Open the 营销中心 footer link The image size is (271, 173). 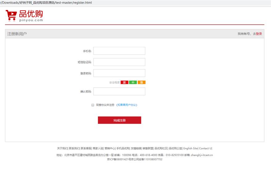tap(110, 148)
